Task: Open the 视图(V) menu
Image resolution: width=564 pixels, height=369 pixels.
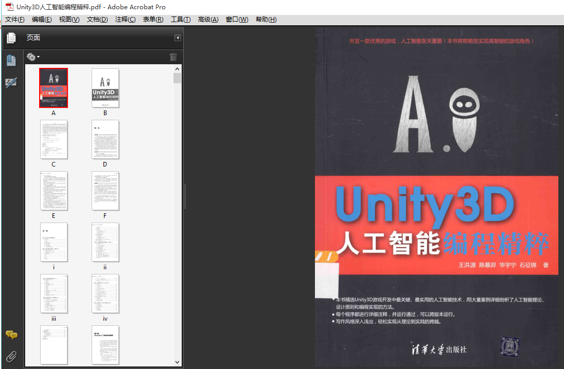Action: pyautogui.click(x=69, y=20)
